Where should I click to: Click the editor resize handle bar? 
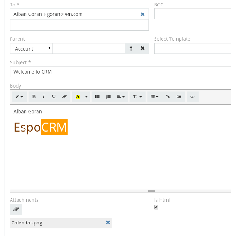point(151,191)
